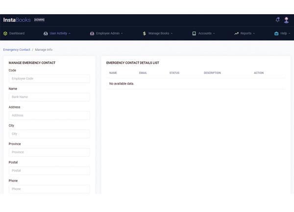Click the InstaBooks logo
The width and height of the screenshot is (294, 212).
coord(17,20)
